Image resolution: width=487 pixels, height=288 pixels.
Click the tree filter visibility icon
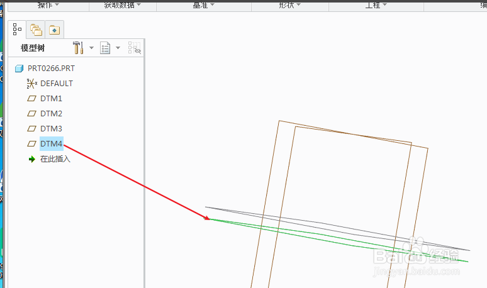pos(135,48)
